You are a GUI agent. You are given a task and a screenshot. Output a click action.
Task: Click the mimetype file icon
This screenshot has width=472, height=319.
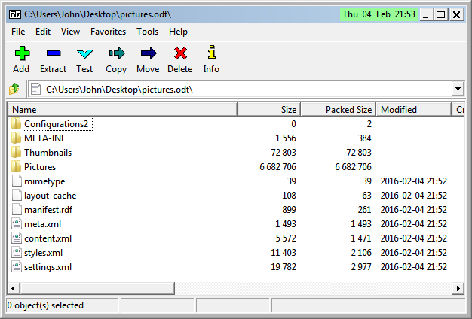point(17,181)
